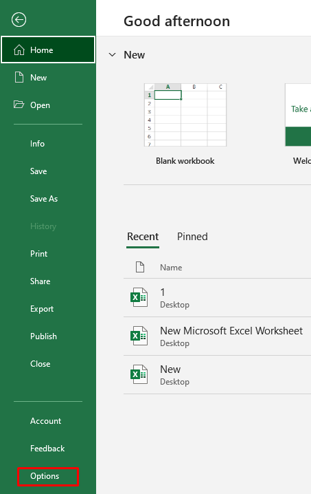Click the Open label in sidebar
Screen dimensions: 311x494
tap(40, 105)
